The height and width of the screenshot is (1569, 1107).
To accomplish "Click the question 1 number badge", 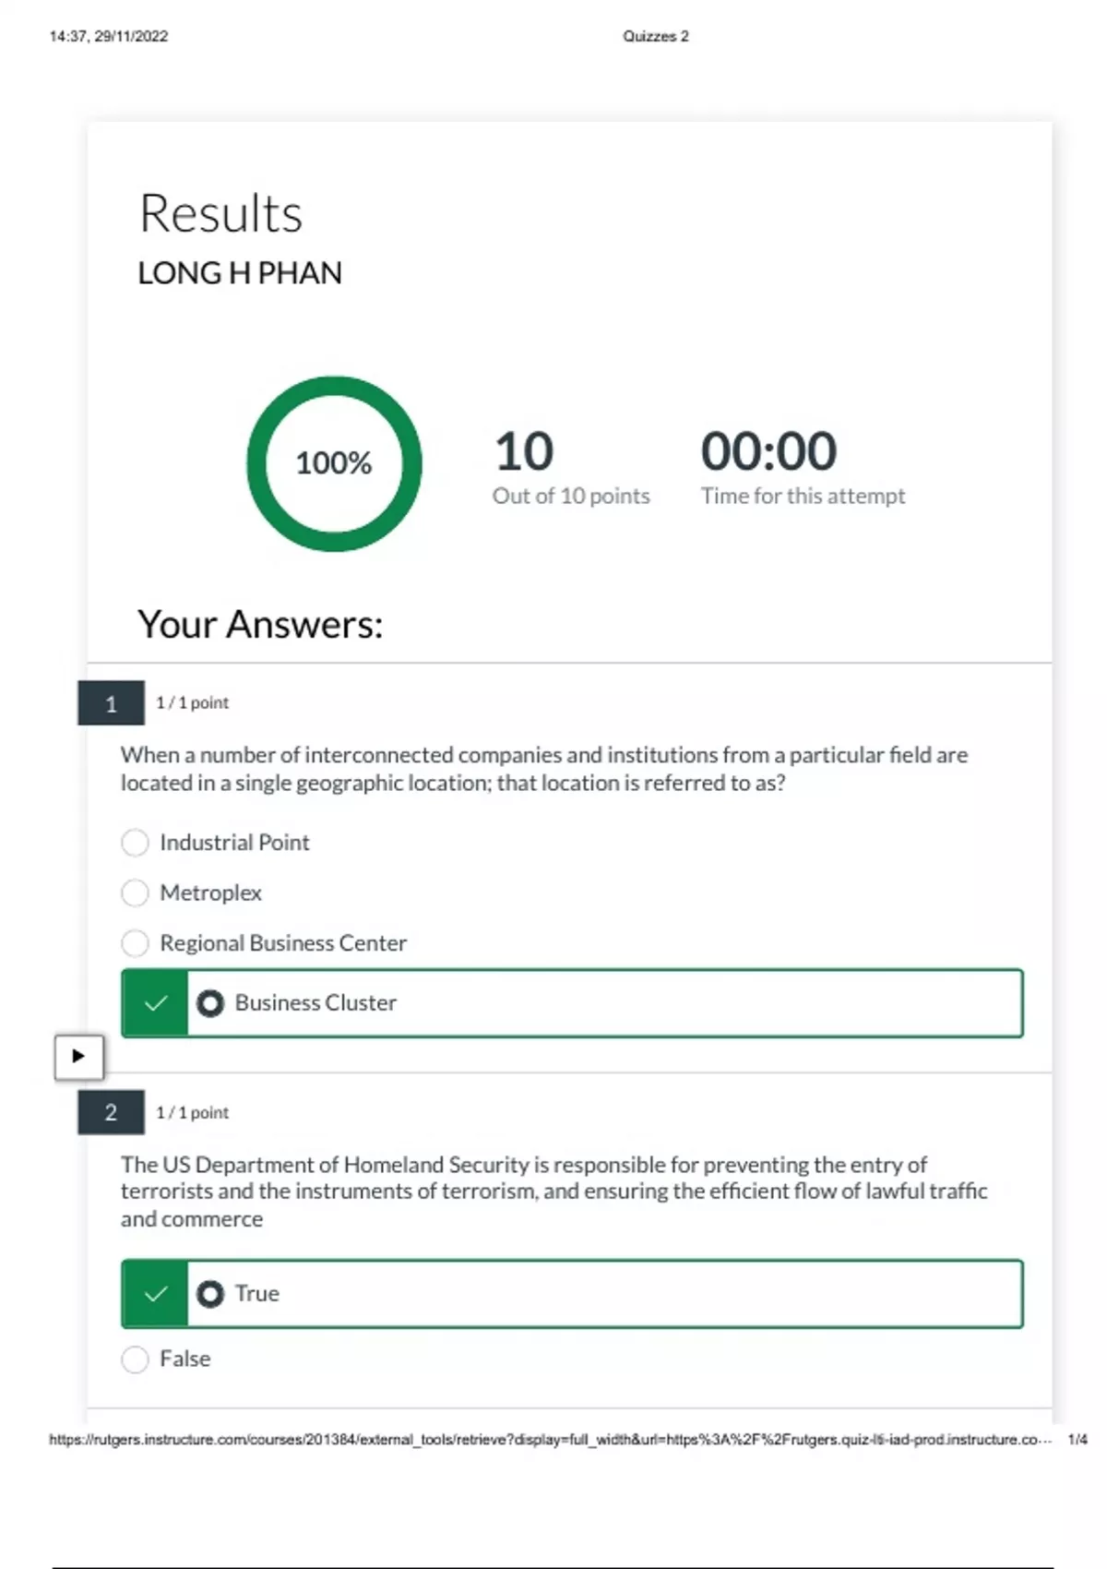I will 111,703.
